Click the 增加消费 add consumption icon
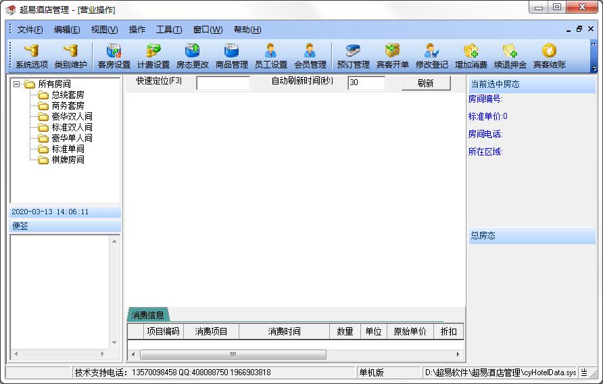Screen dimensions: 603x384 click(471, 56)
